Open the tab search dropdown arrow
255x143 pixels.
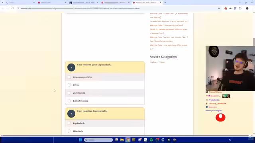click(2, 3)
